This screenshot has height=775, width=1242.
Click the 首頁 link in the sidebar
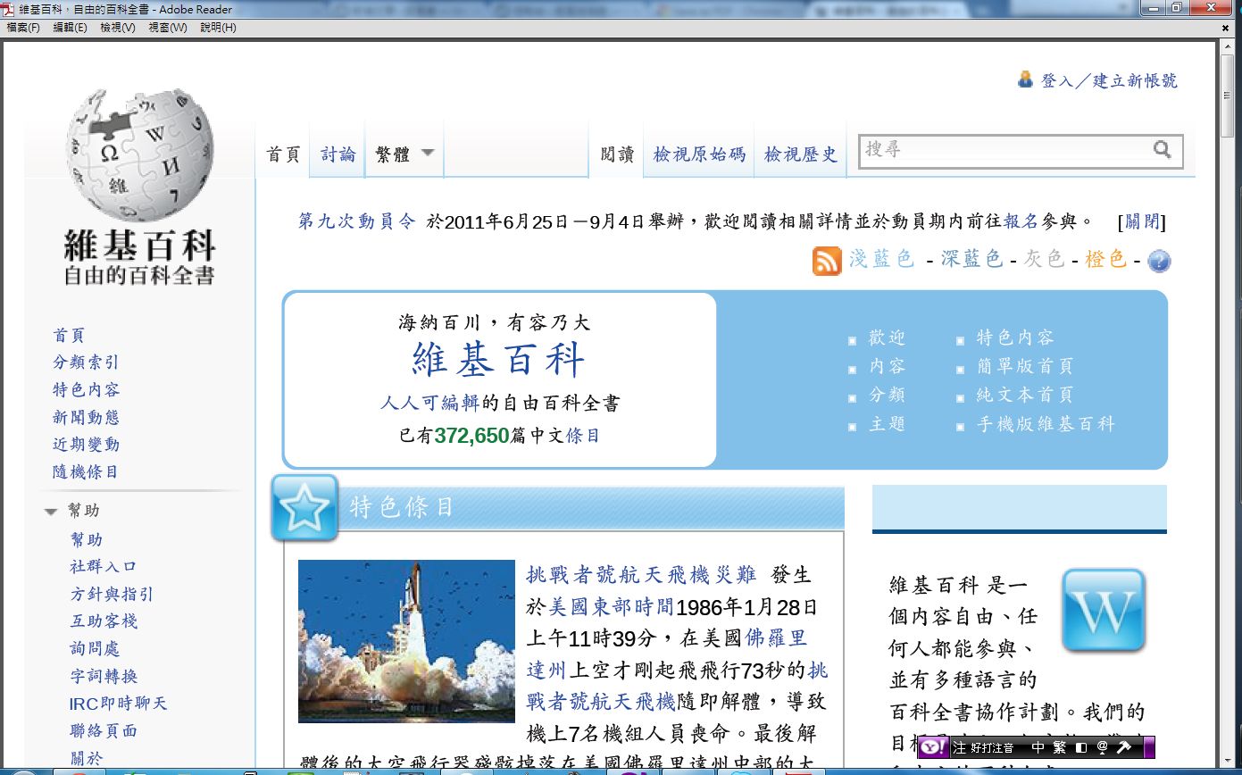(x=69, y=335)
